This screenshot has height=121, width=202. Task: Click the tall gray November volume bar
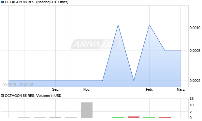pyautogui.click(x=87, y=110)
